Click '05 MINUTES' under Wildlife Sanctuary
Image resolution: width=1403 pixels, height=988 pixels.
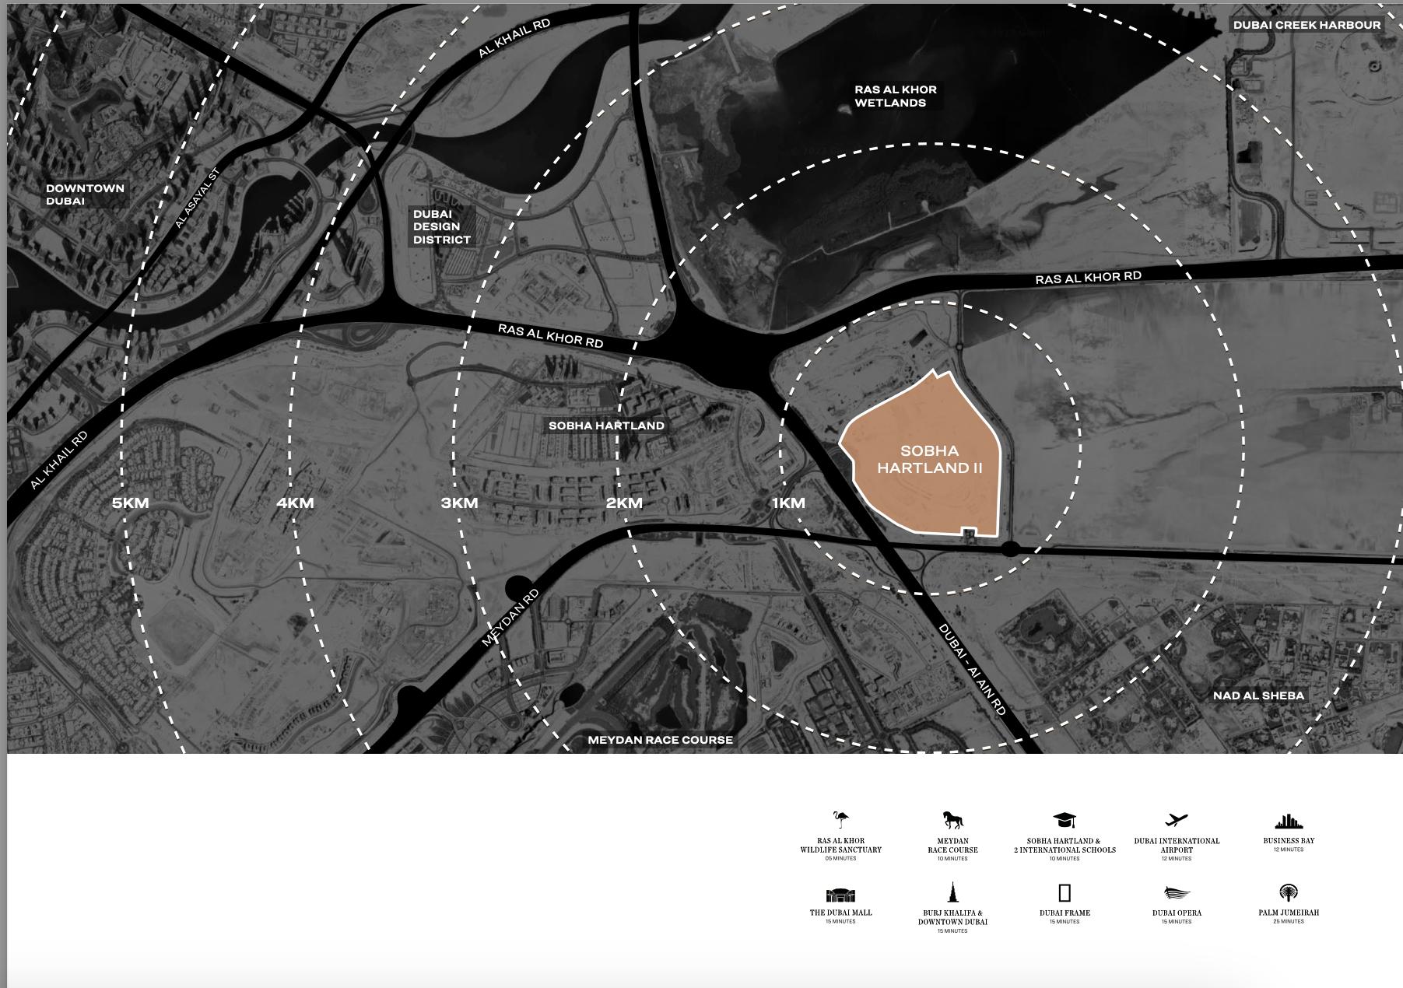pyautogui.click(x=840, y=859)
